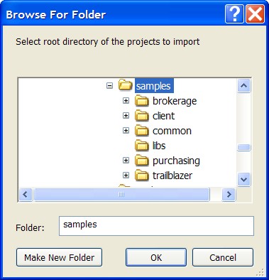The image size is (269, 280).
Task: Click Make New Folder button
Action: click(x=59, y=257)
